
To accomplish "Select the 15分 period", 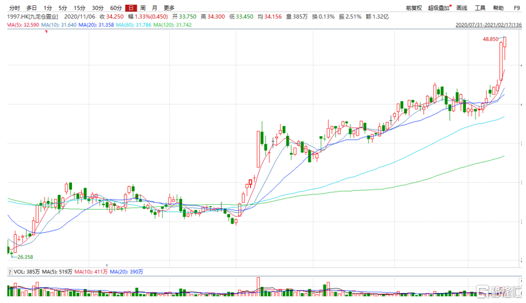I will tap(80, 8).
